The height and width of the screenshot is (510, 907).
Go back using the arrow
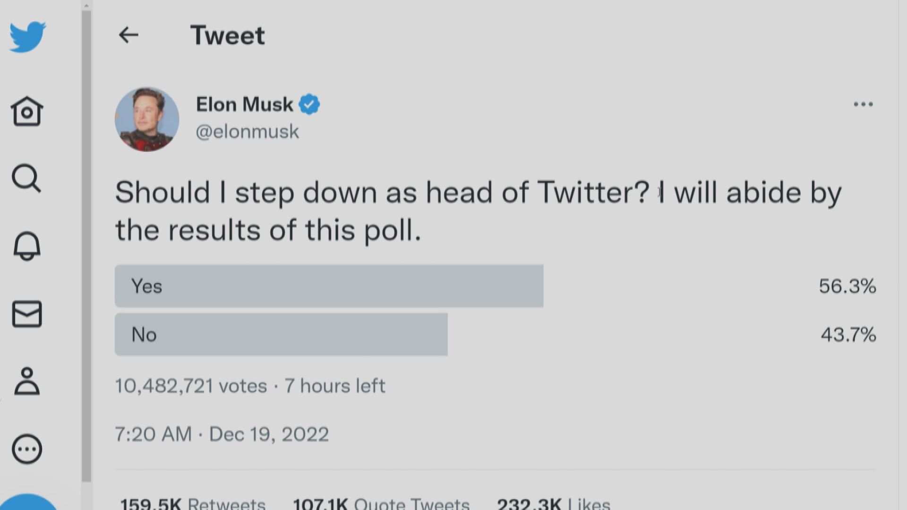[x=128, y=35]
